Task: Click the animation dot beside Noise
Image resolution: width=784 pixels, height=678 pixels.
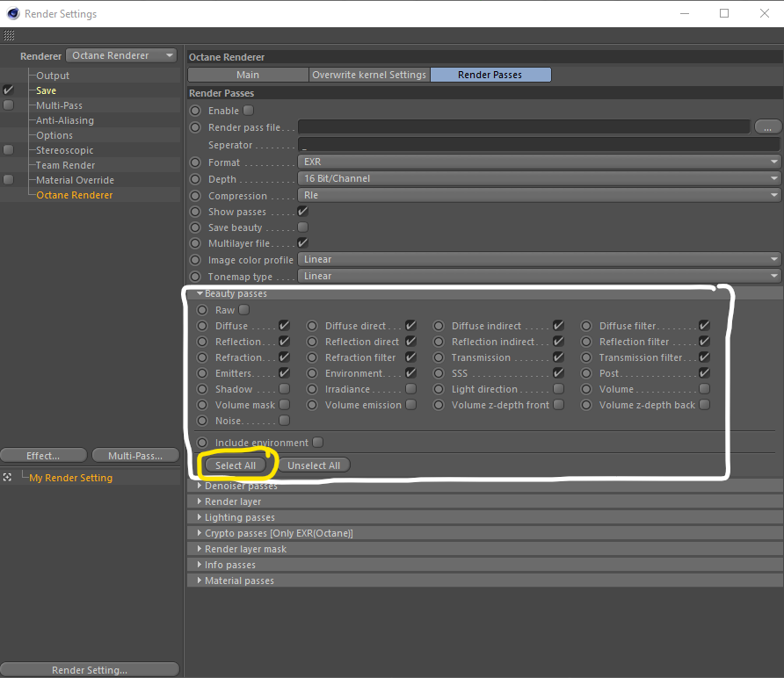Action: [x=202, y=421]
